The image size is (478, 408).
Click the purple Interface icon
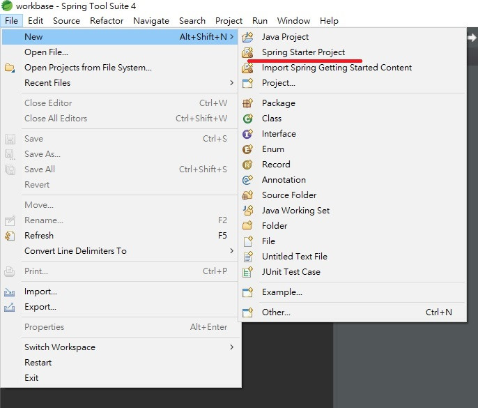(x=247, y=134)
